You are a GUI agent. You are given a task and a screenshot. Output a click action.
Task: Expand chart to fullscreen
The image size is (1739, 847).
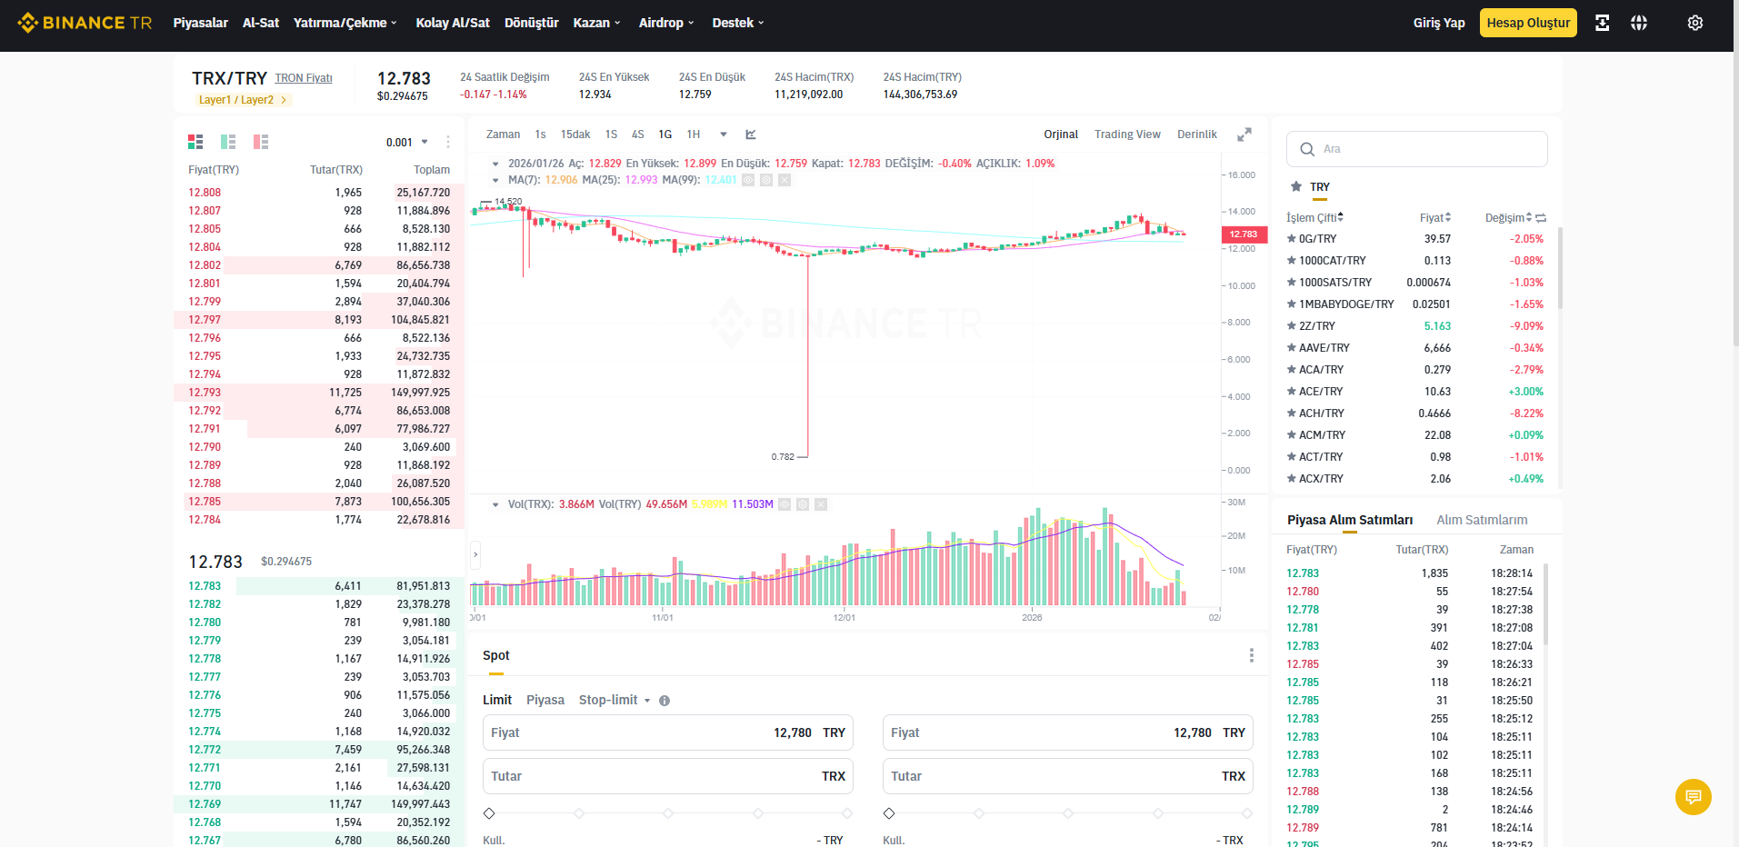coord(1244,135)
